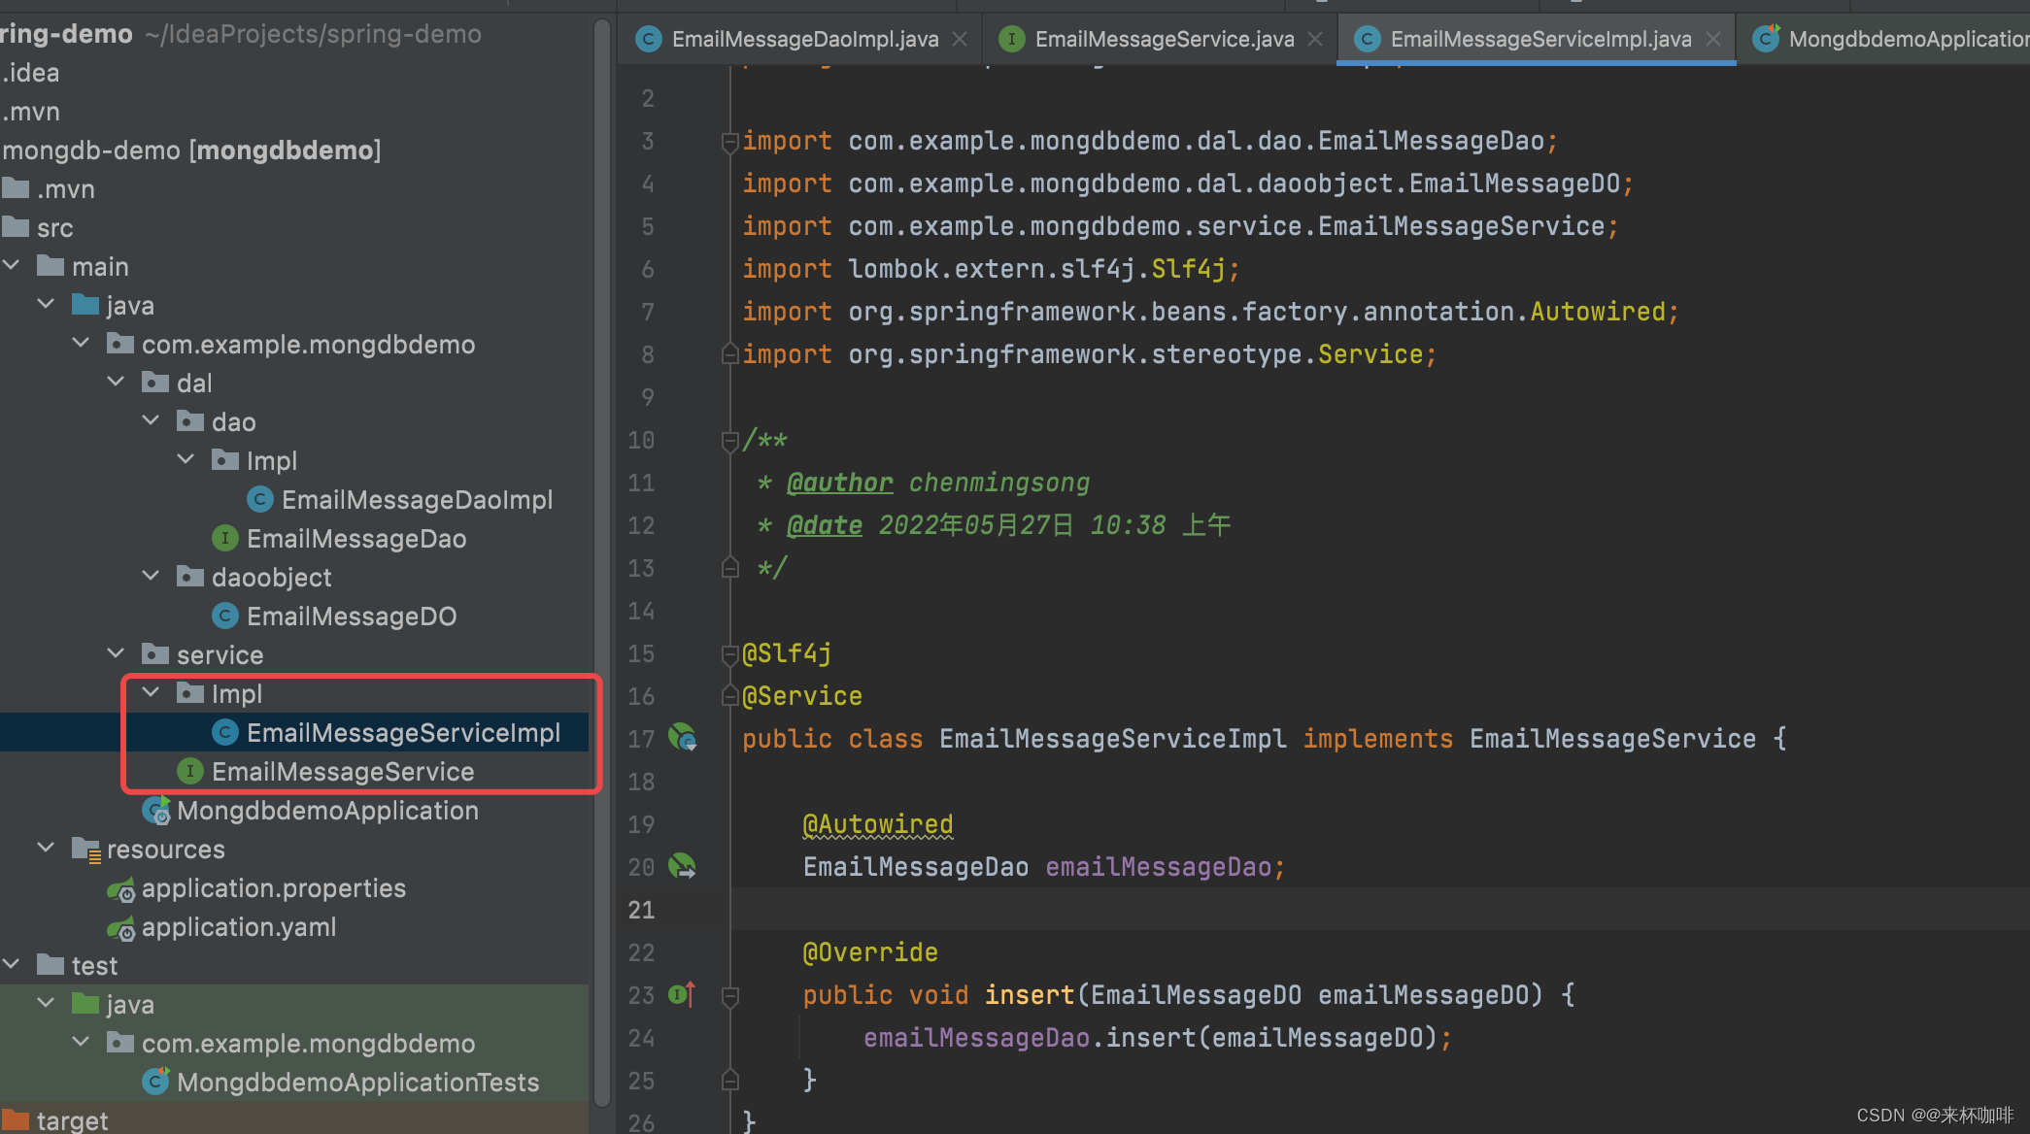Viewport: 2030px width, 1134px height.
Task: Click line number 17 in the gutter
Action: point(641,739)
